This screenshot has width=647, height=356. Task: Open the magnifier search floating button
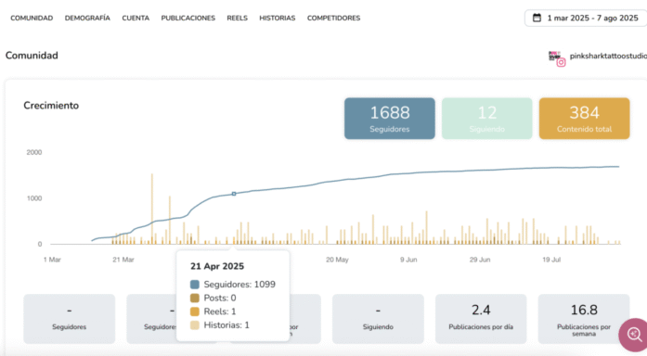[x=635, y=334]
